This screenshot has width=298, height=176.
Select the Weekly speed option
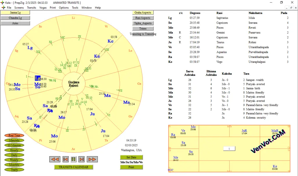(14, 160)
